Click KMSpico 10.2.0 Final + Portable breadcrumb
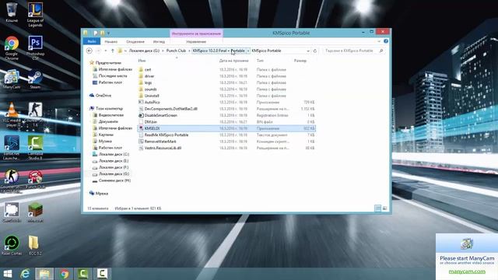The image size is (498, 280). click(x=219, y=51)
